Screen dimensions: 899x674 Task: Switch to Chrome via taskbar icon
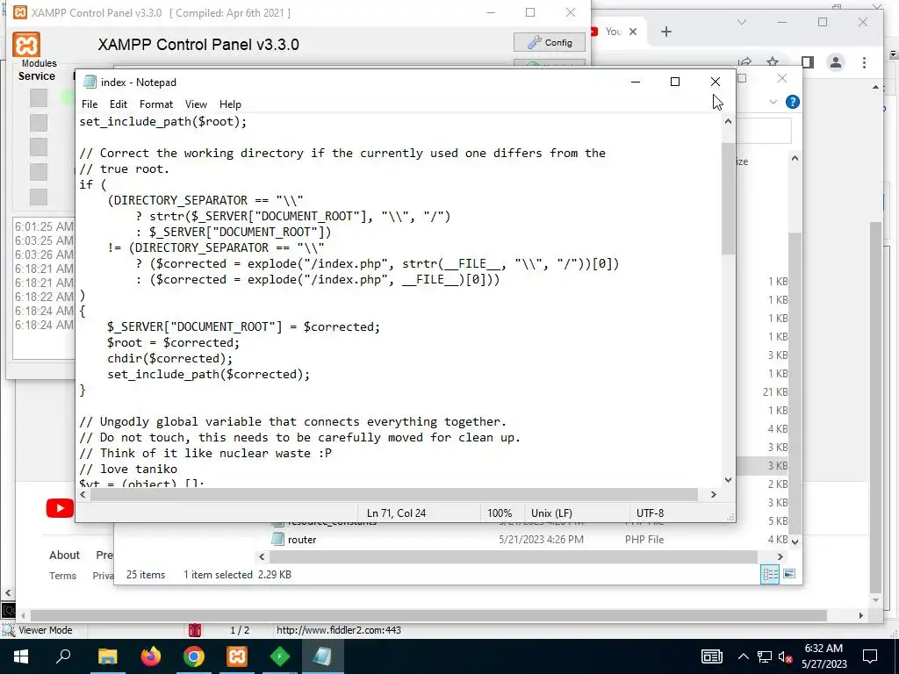coord(194,656)
